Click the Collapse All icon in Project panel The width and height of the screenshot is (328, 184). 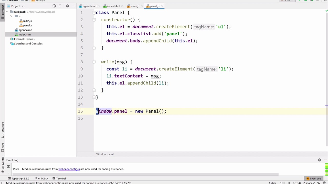60,6
